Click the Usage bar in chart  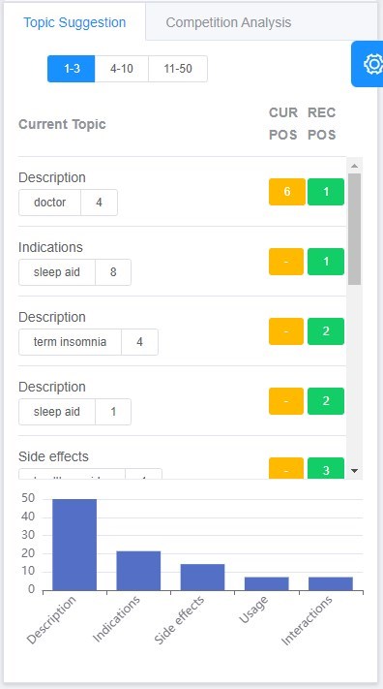[x=267, y=583]
